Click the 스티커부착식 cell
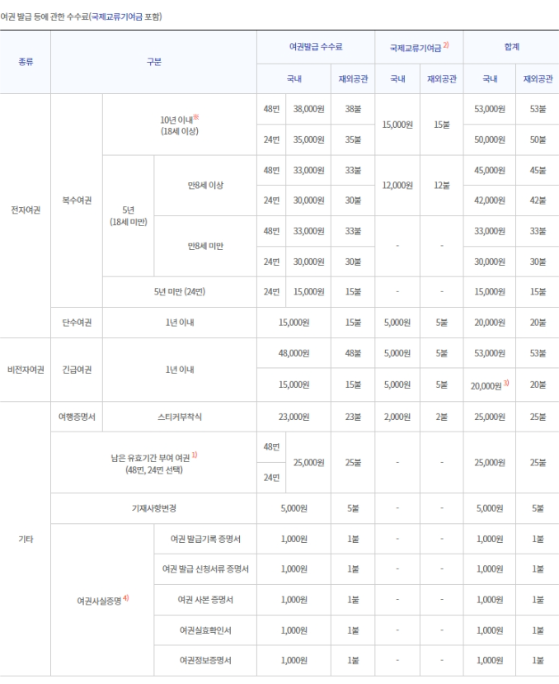This screenshot has width=559, height=684. 179,417
